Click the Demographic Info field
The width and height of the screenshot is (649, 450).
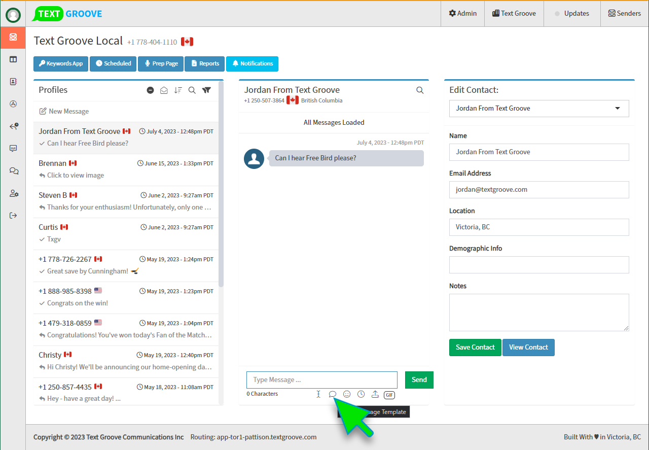(539, 265)
